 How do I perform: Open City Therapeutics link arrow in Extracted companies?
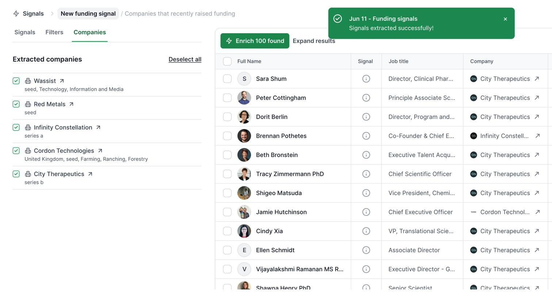(90, 174)
